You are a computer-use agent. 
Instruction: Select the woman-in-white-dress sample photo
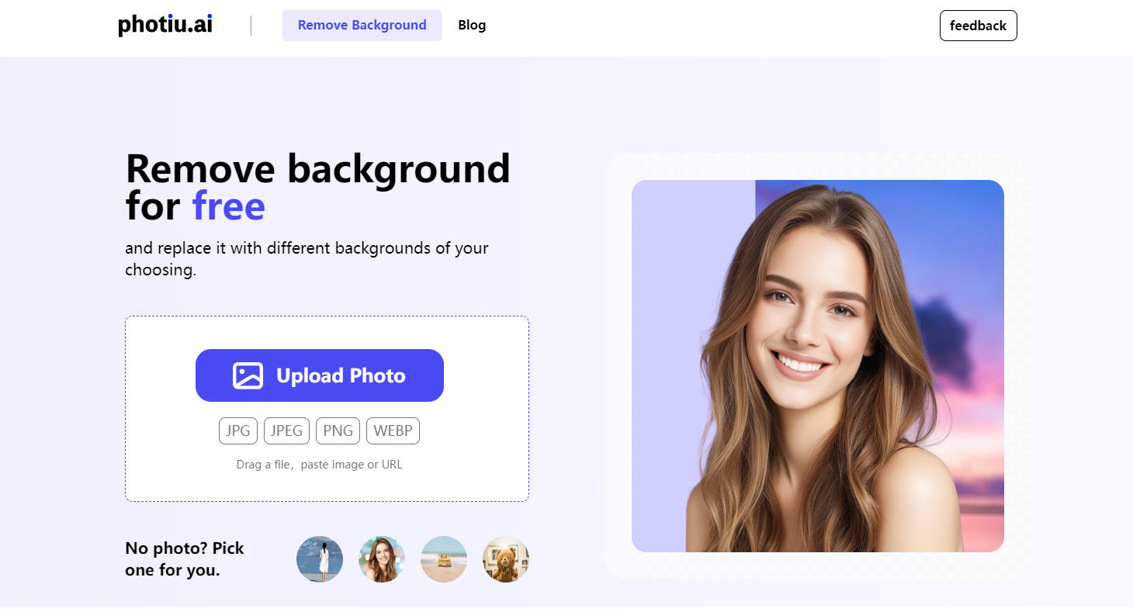click(x=319, y=558)
